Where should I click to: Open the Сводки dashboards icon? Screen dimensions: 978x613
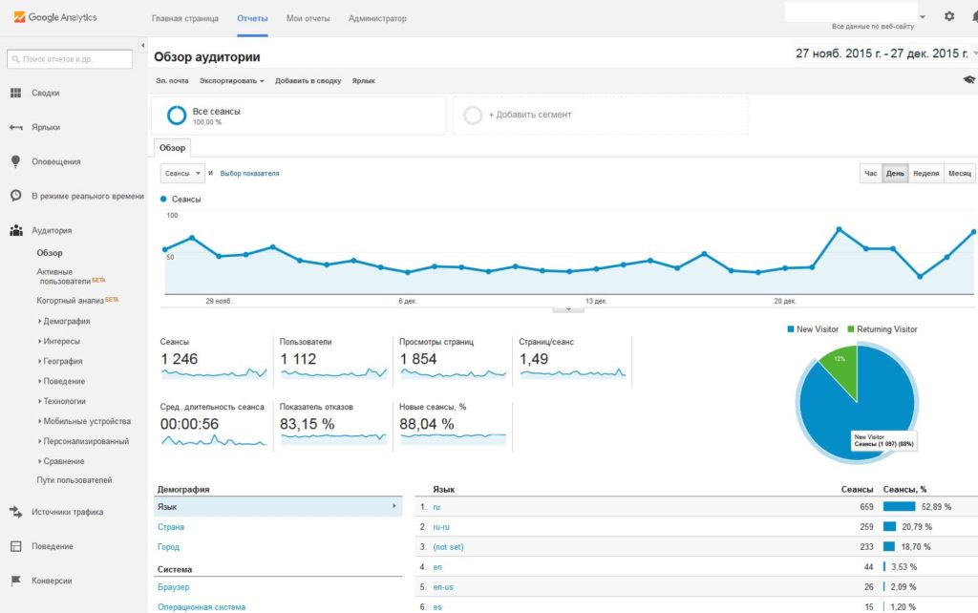click(x=15, y=93)
